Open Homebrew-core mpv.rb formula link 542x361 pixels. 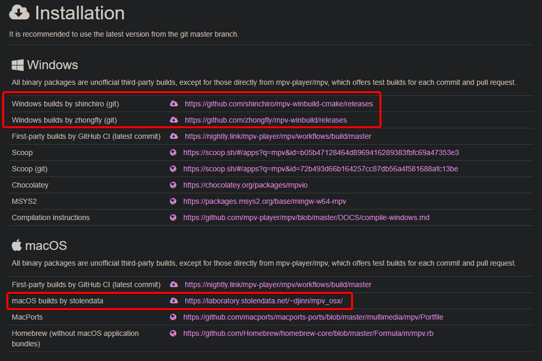[308, 333]
